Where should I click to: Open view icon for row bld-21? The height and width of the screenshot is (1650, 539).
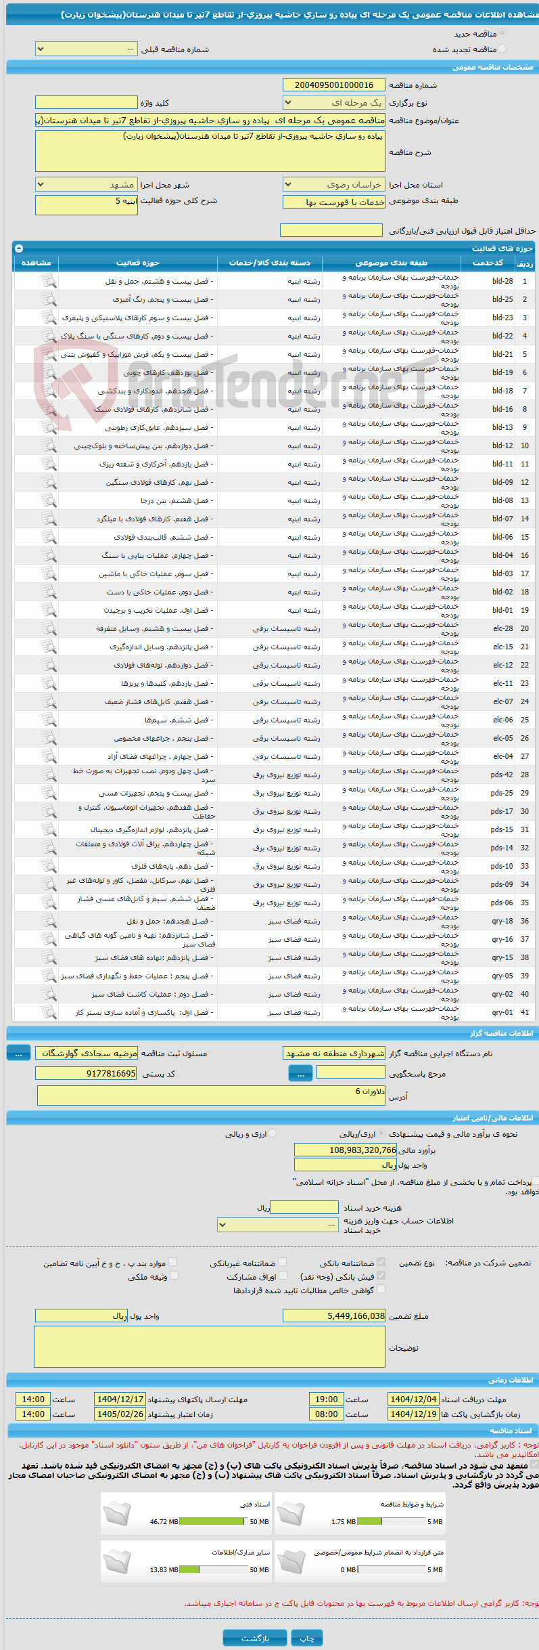pos(49,354)
